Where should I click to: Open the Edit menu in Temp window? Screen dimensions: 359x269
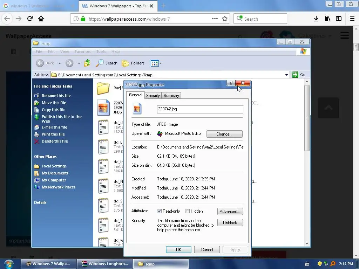tap(51, 51)
